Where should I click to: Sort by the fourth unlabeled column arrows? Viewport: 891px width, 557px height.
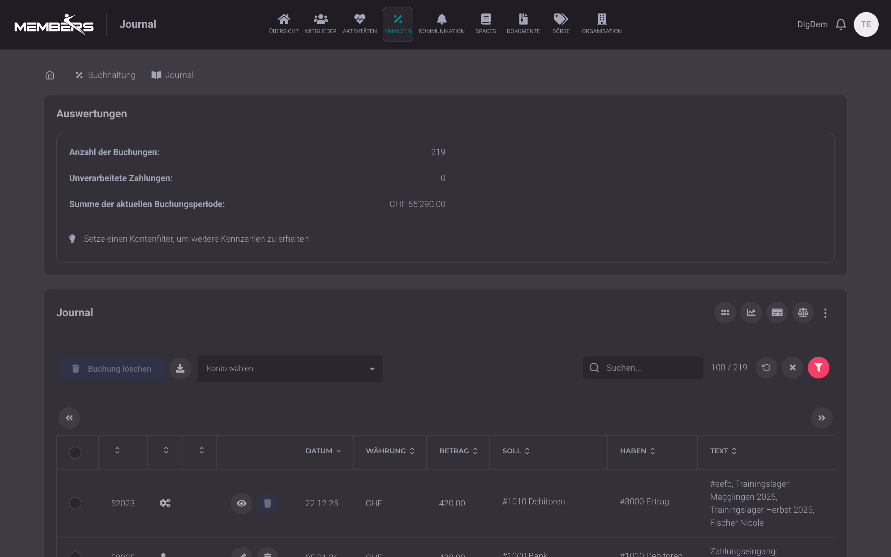pyautogui.click(x=202, y=450)
